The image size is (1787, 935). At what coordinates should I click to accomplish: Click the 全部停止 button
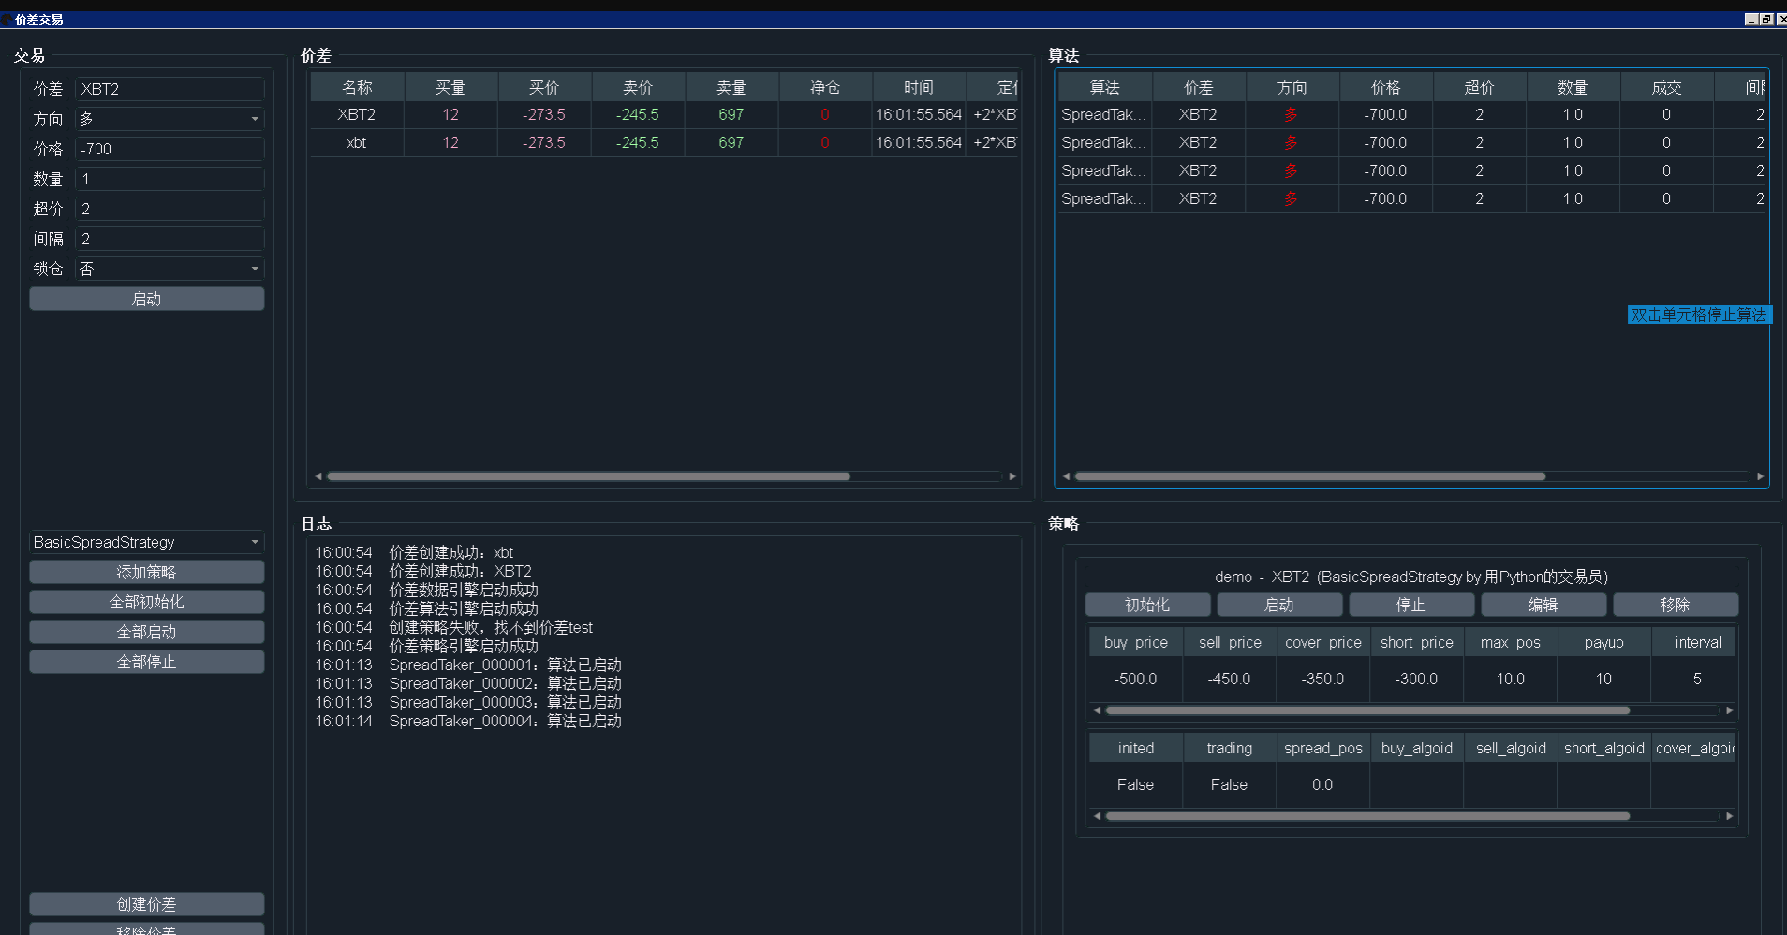[147, 662]
